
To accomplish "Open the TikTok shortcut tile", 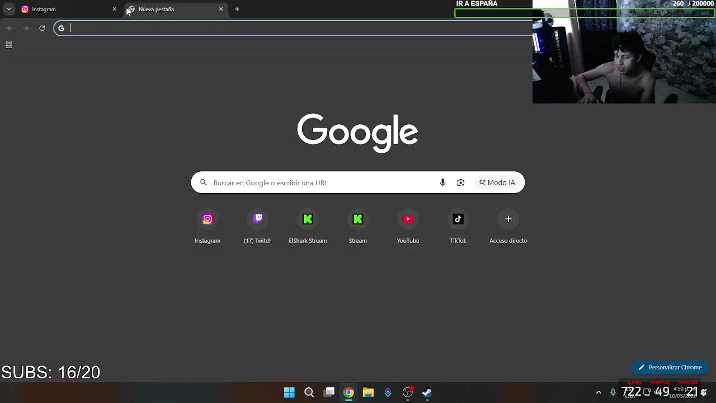I will pos(458,227).
